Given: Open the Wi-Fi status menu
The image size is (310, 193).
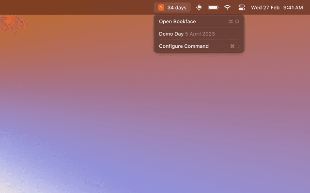Looking at the screenshot, I should tap(227, 7).
